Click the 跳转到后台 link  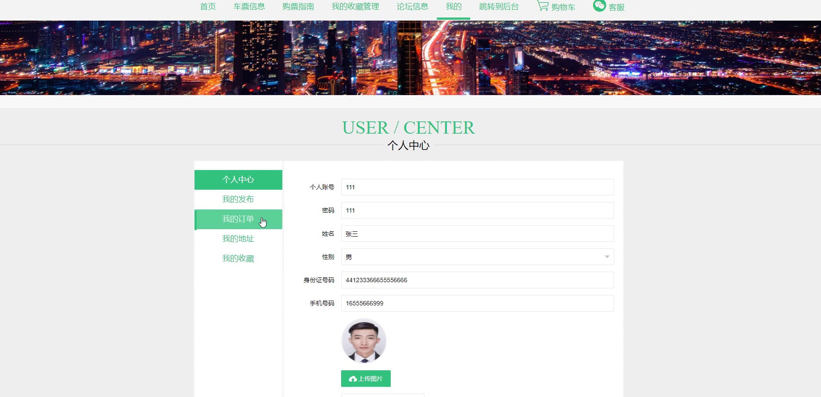[499, 7]
